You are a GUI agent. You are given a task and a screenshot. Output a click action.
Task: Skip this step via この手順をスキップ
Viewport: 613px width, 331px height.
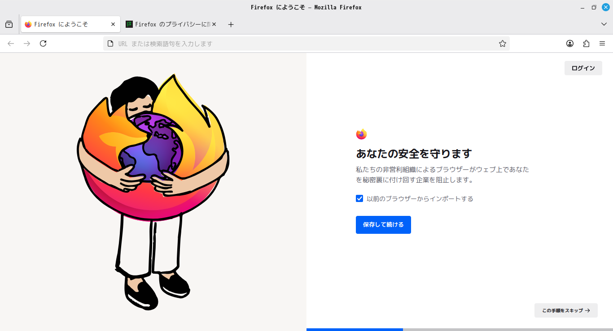tap(566, 310)
